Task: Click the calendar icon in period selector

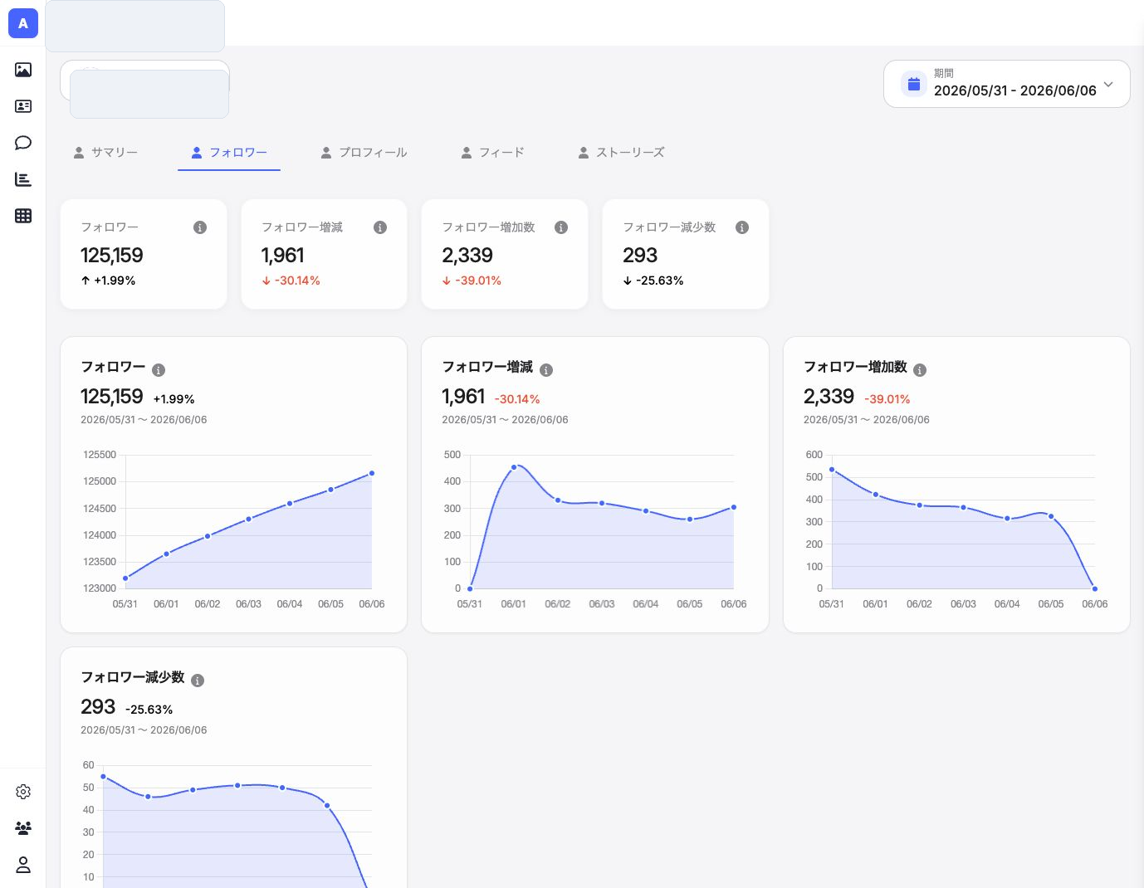Action: (914, 84)
